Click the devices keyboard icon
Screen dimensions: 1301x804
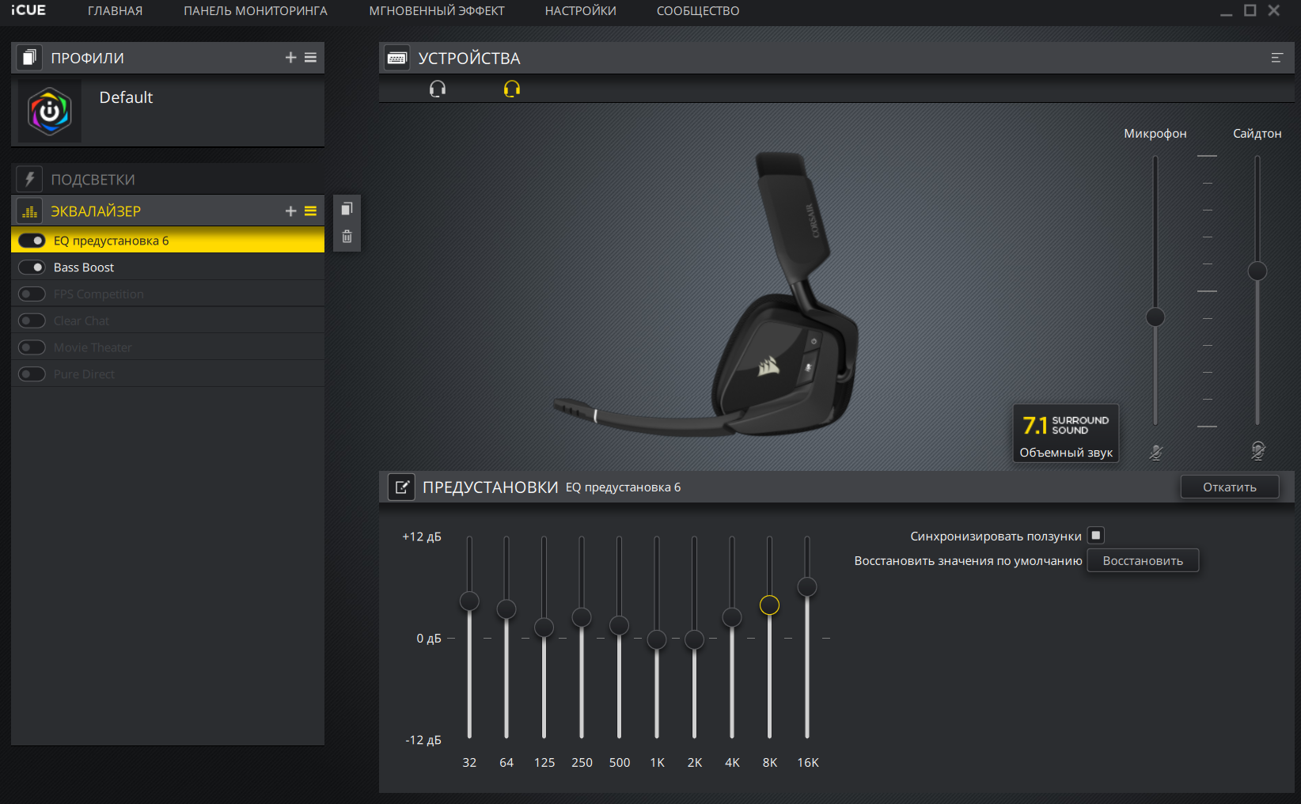[x=397, y=58]
